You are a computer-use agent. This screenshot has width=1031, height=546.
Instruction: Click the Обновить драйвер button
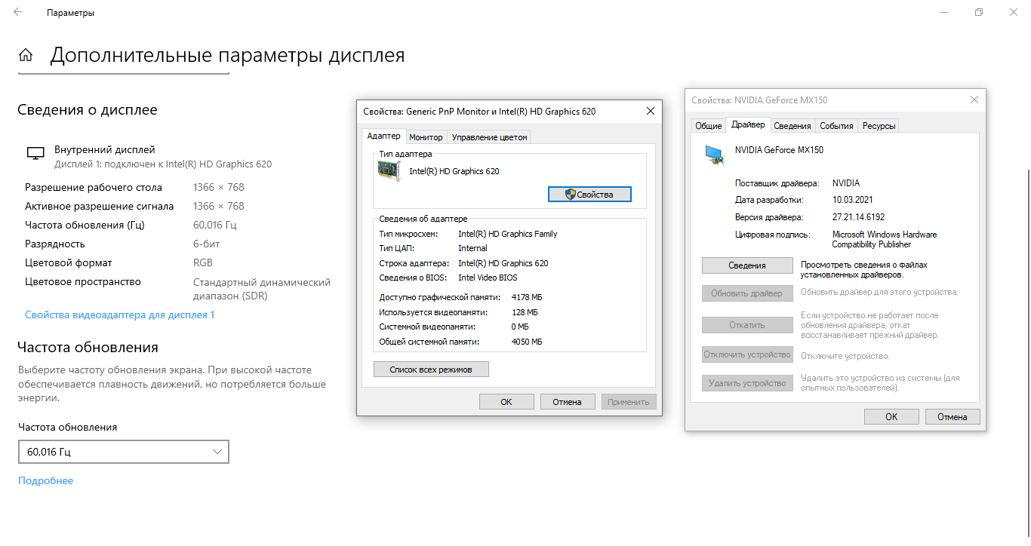(747, 293)
